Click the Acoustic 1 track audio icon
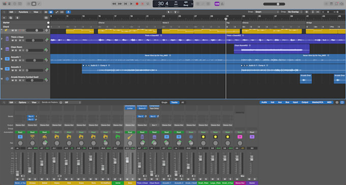Image resolution: width=346 pixels, height=185 pixels. click(7, 59)
